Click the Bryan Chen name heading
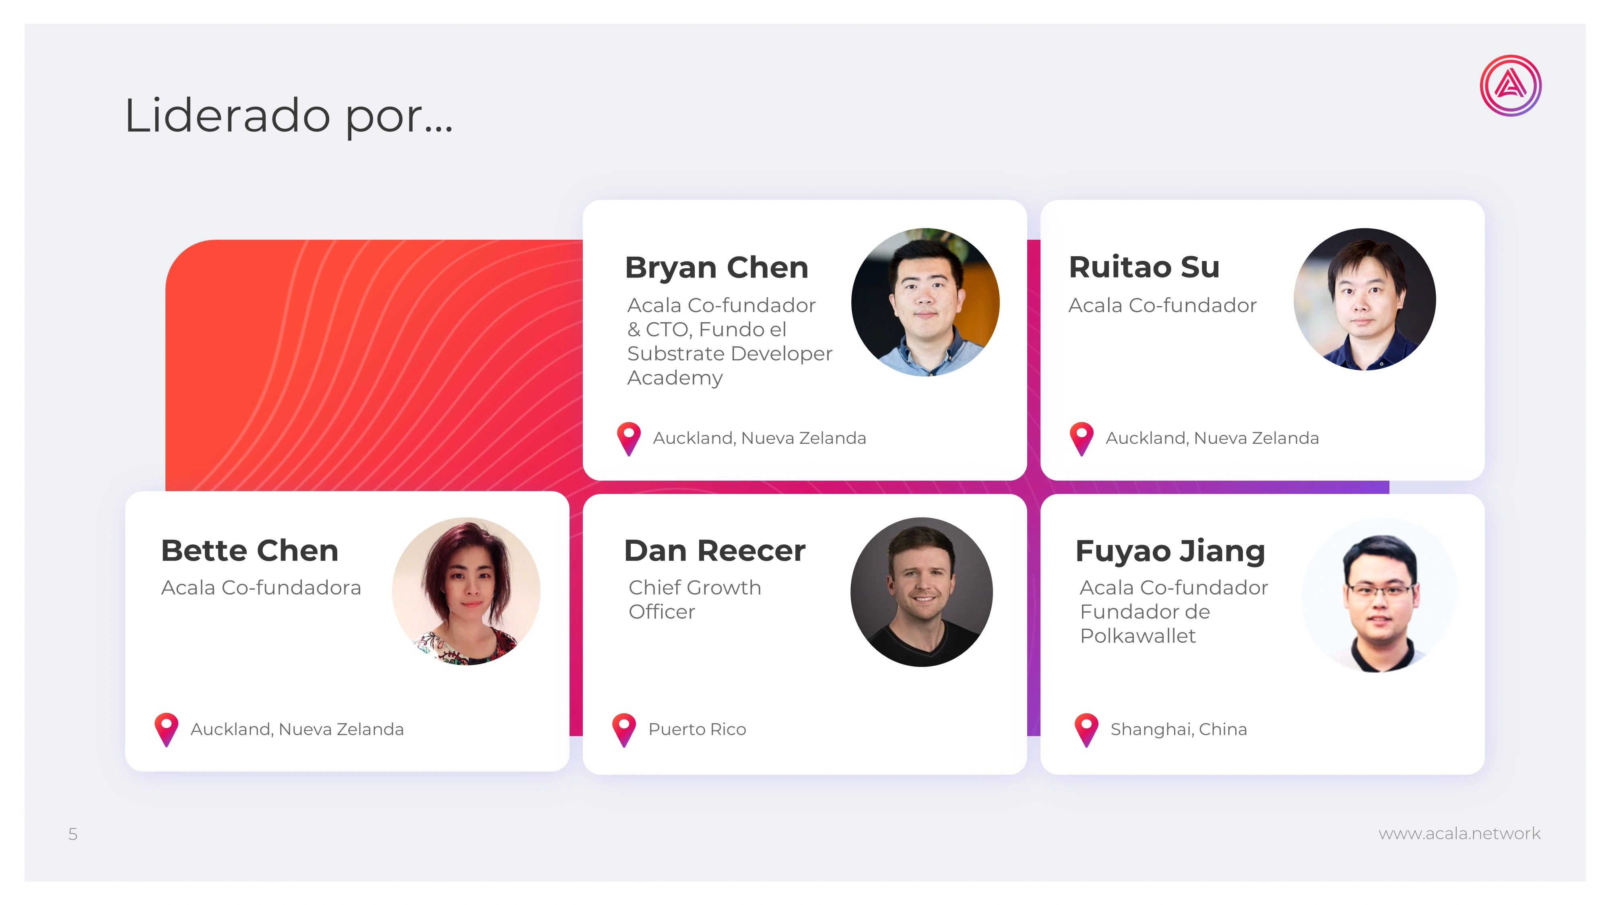This screenshot has height=905, width=1610. pyautogui.click(x=716, y=267)
